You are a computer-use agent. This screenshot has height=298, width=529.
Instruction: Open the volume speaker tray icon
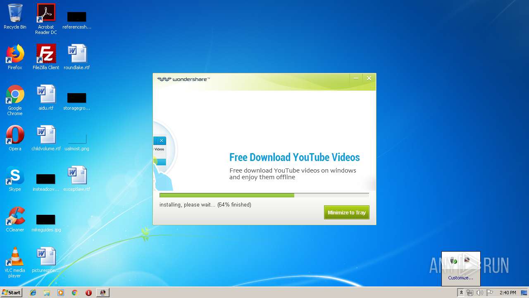(479, 293)
